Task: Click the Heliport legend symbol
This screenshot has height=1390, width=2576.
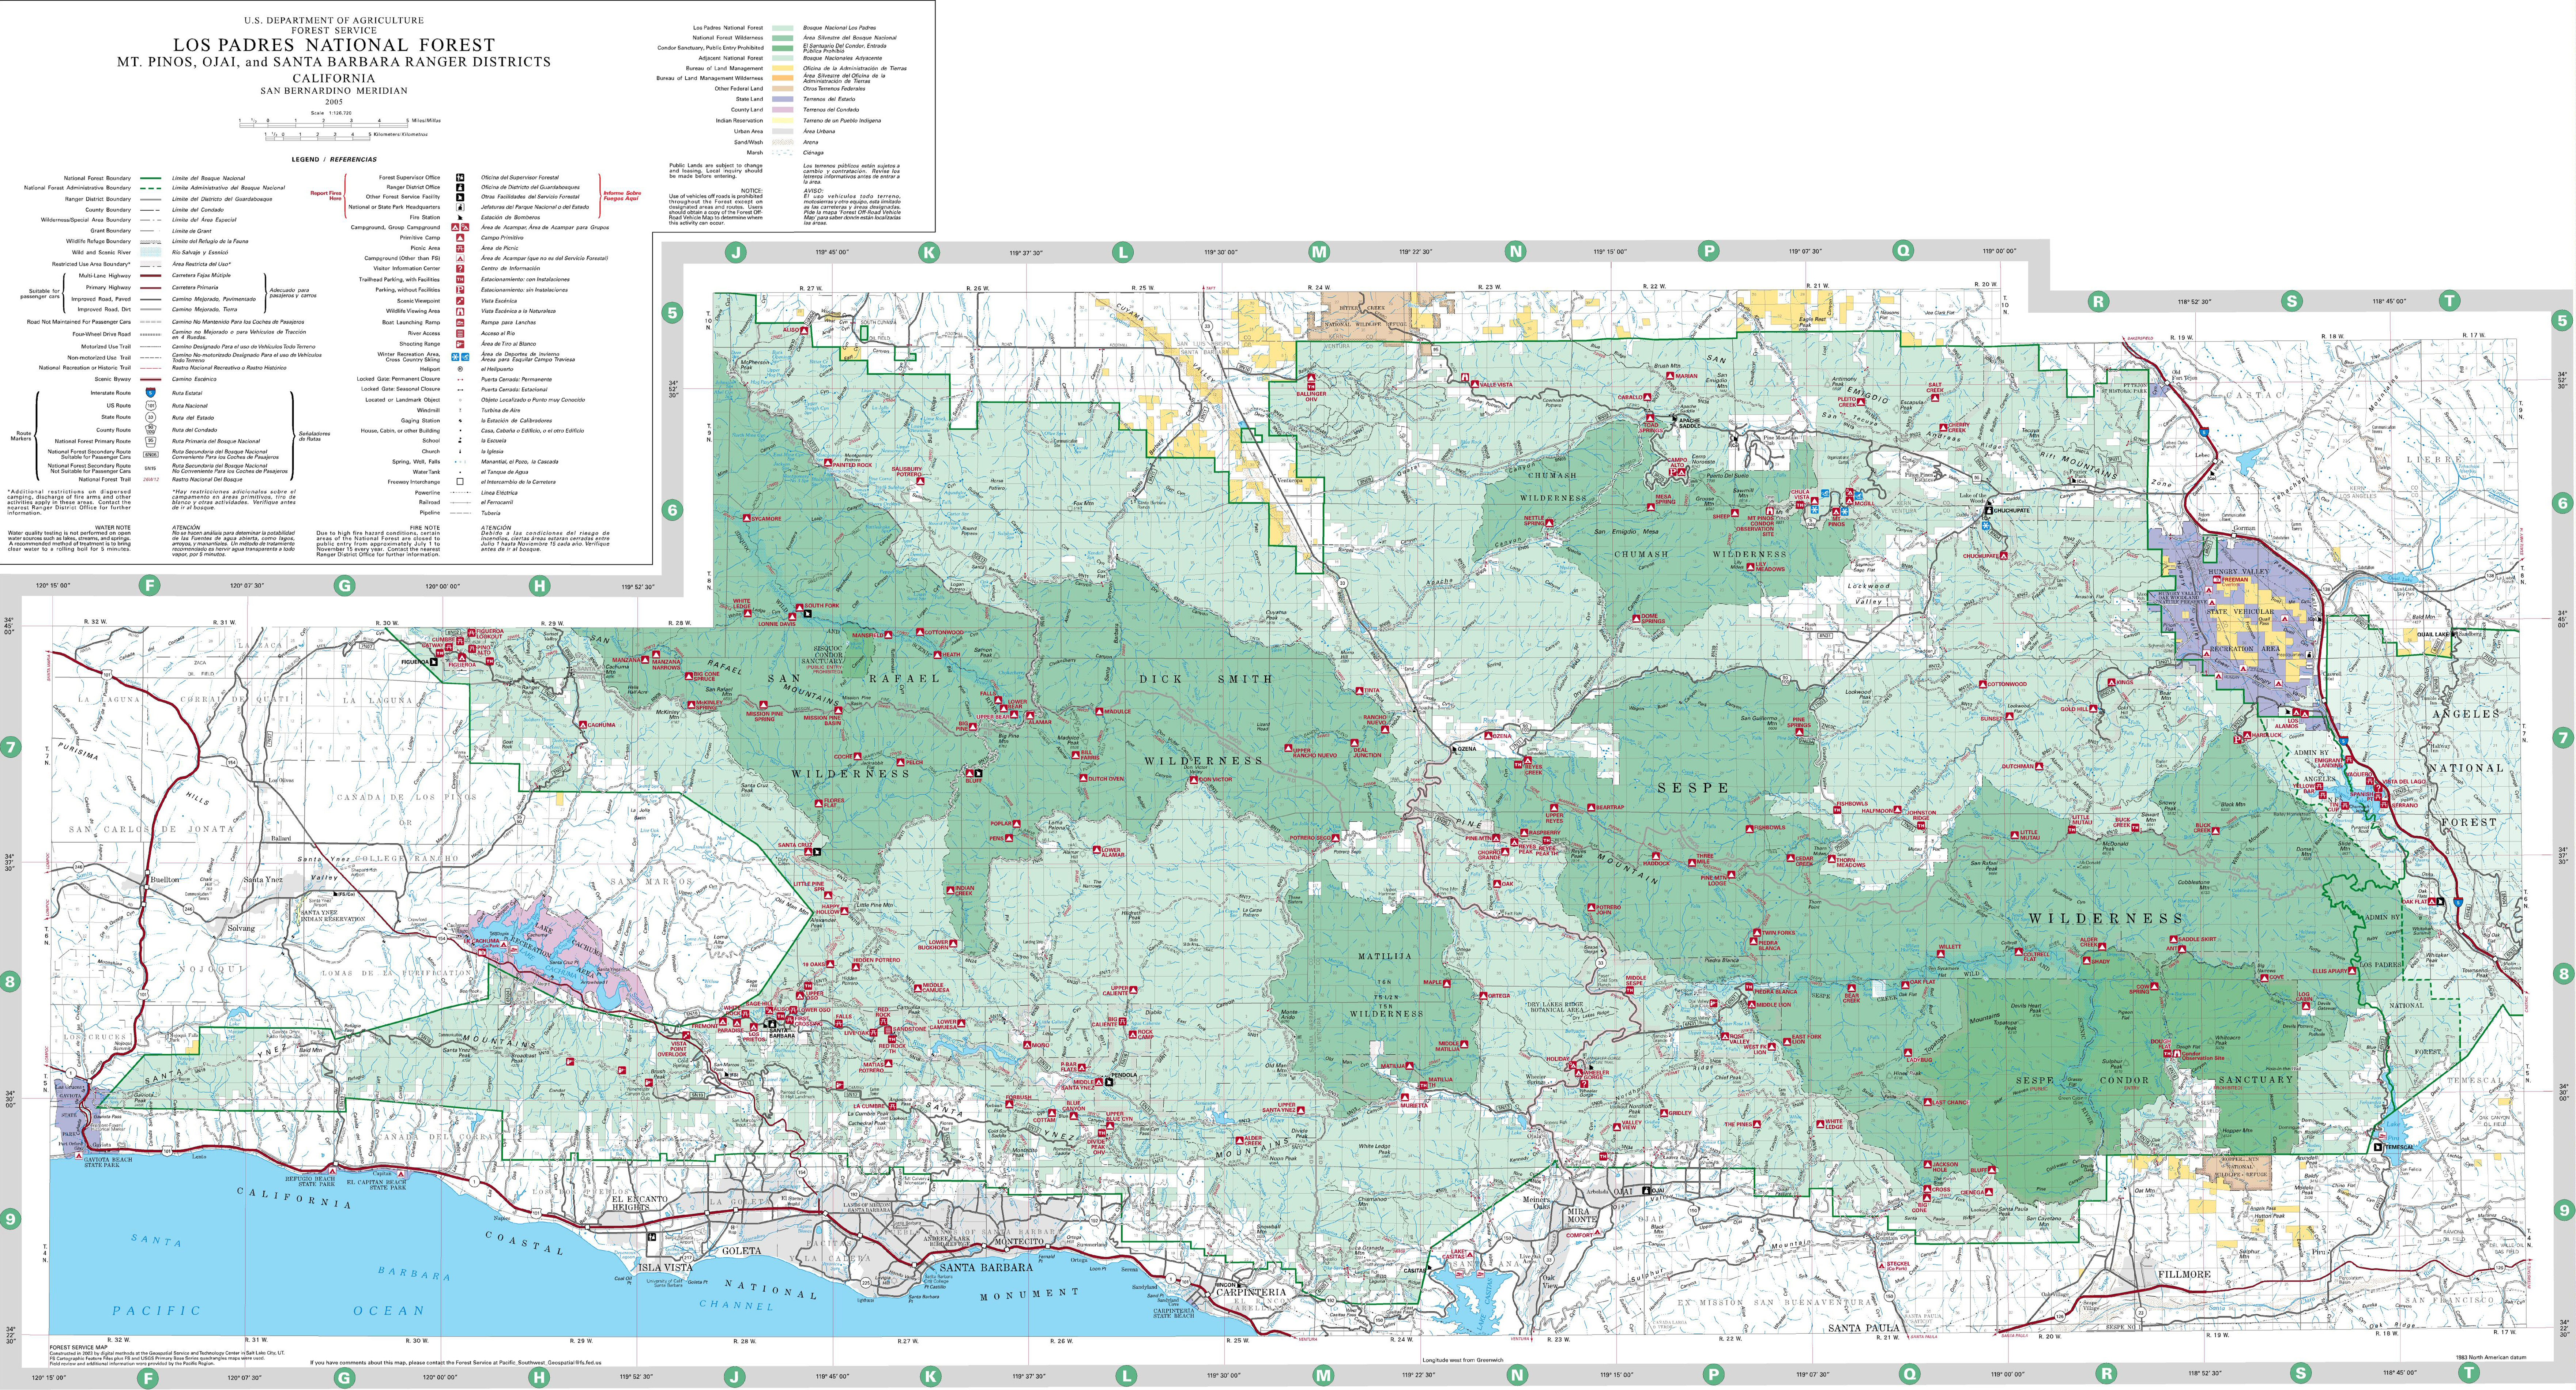Action: pos(460,369)
